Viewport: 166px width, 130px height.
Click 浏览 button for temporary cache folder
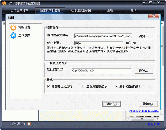[x=144, y=36]
